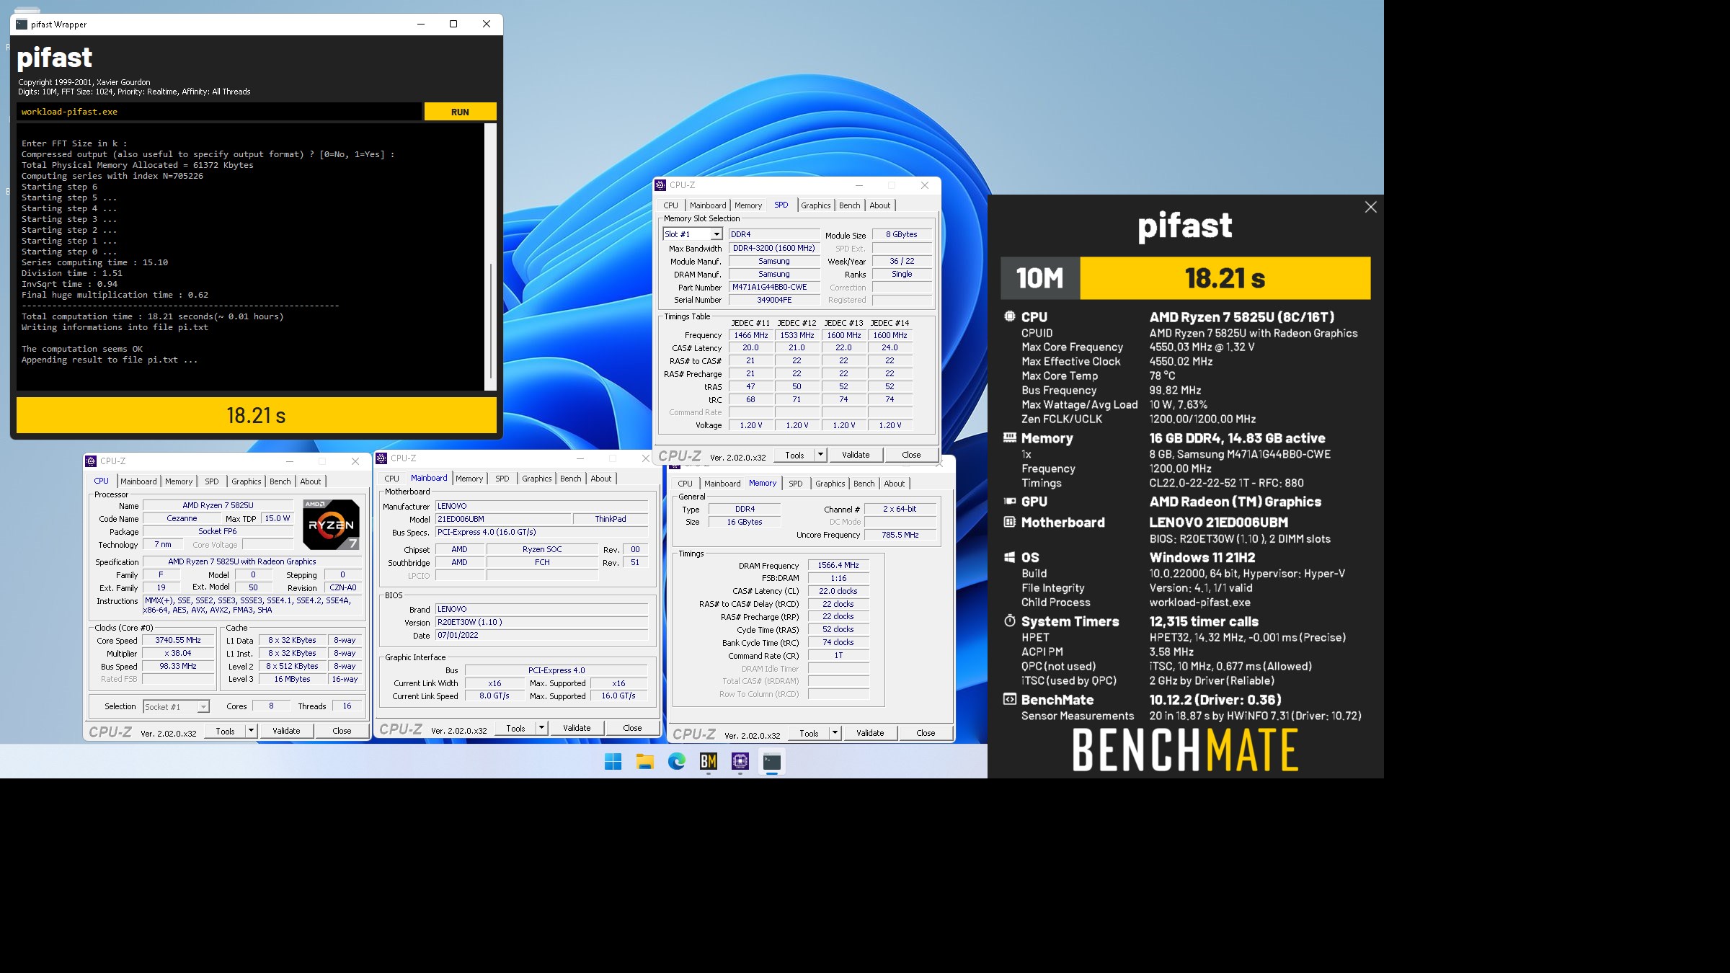Viewport: 1730px width, 973px height.
Task: Select CPU tab in Memory window
Action: point(685,484)
